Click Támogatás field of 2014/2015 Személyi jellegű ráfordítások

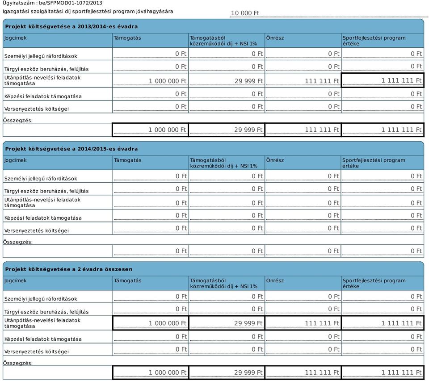pos(151,176)
